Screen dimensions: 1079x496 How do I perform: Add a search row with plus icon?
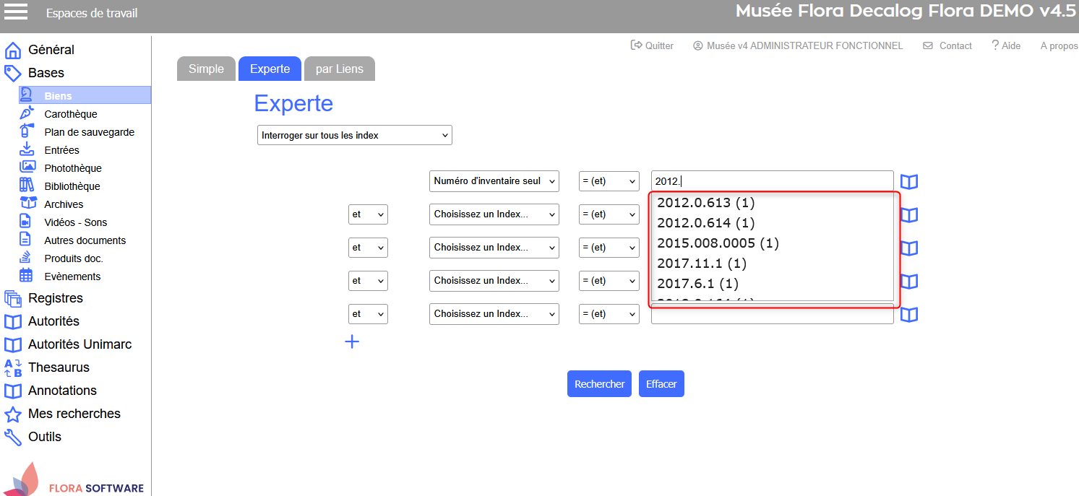(x=352, y=341)
